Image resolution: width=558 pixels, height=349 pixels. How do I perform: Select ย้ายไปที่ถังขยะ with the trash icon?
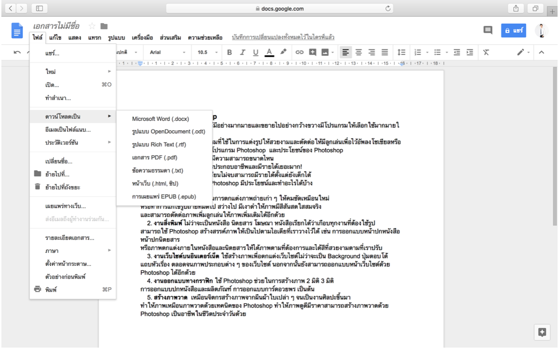[73, 187]
